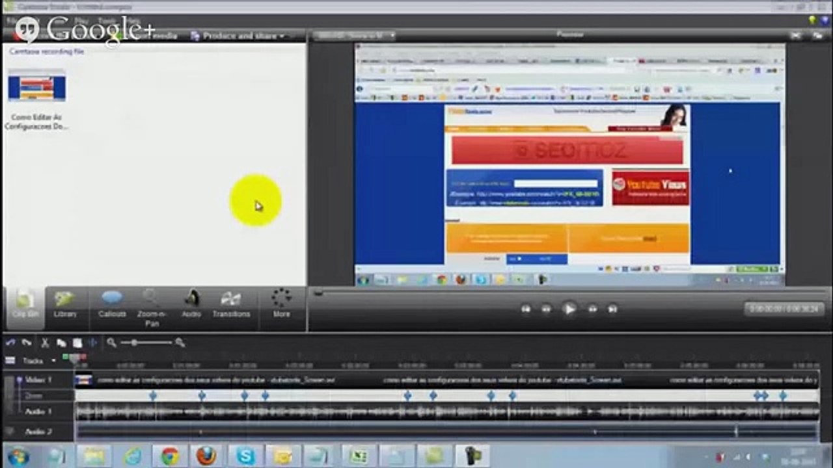Click the preview time counter display
The image size is (833, 468).
784,309
